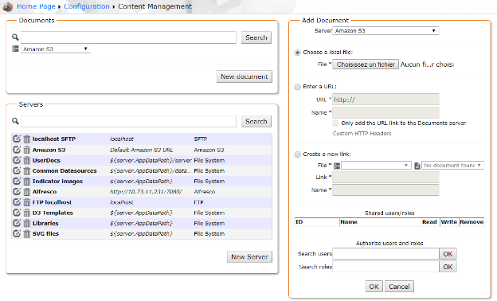This screenshot has width=497, height=301.
Task: Check Only add the URL link checkbox
Action: [x=335, y=123]
